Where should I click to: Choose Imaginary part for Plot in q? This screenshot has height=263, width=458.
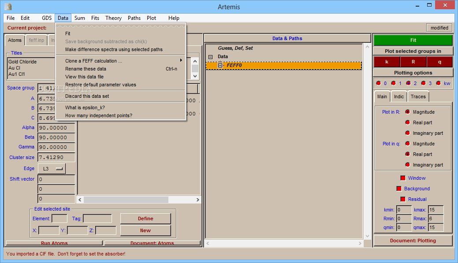pyautogui.click(x=407, y=165)
